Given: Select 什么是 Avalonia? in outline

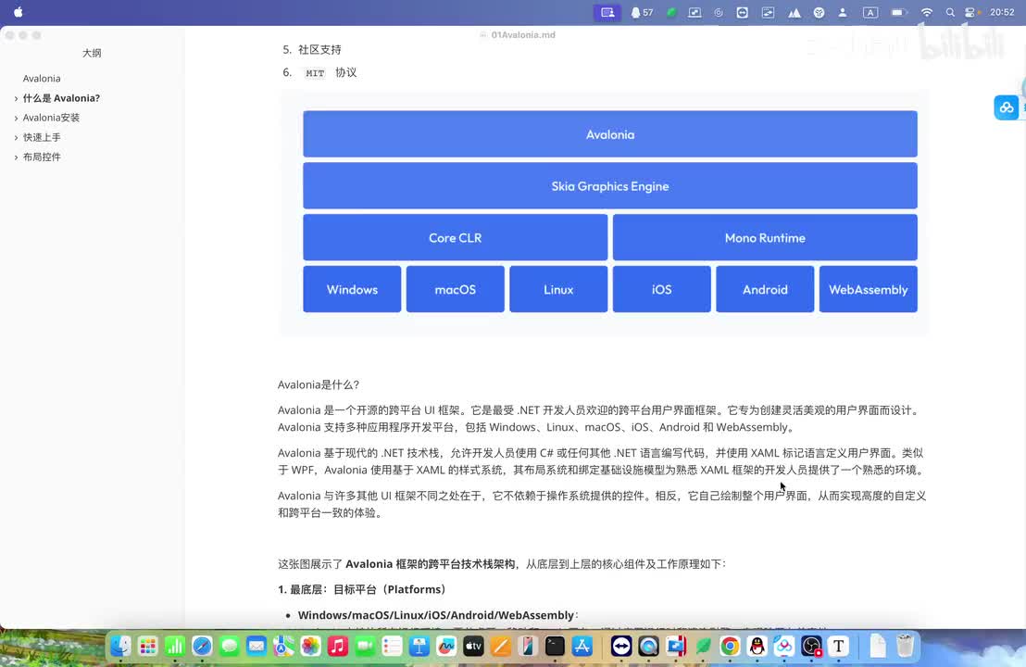Looking at the screenshot, I should (x=61, y=98).
